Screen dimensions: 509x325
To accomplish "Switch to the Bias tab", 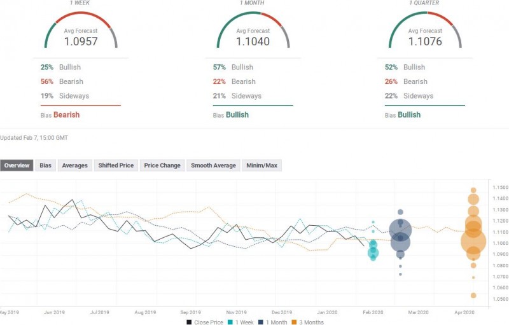I will (45, 165).
